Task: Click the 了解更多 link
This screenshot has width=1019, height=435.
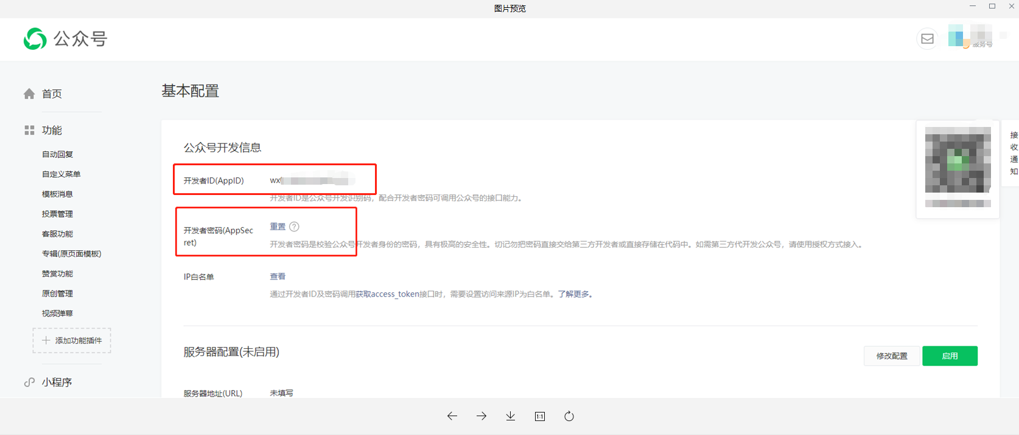Action: coord(573,294)
